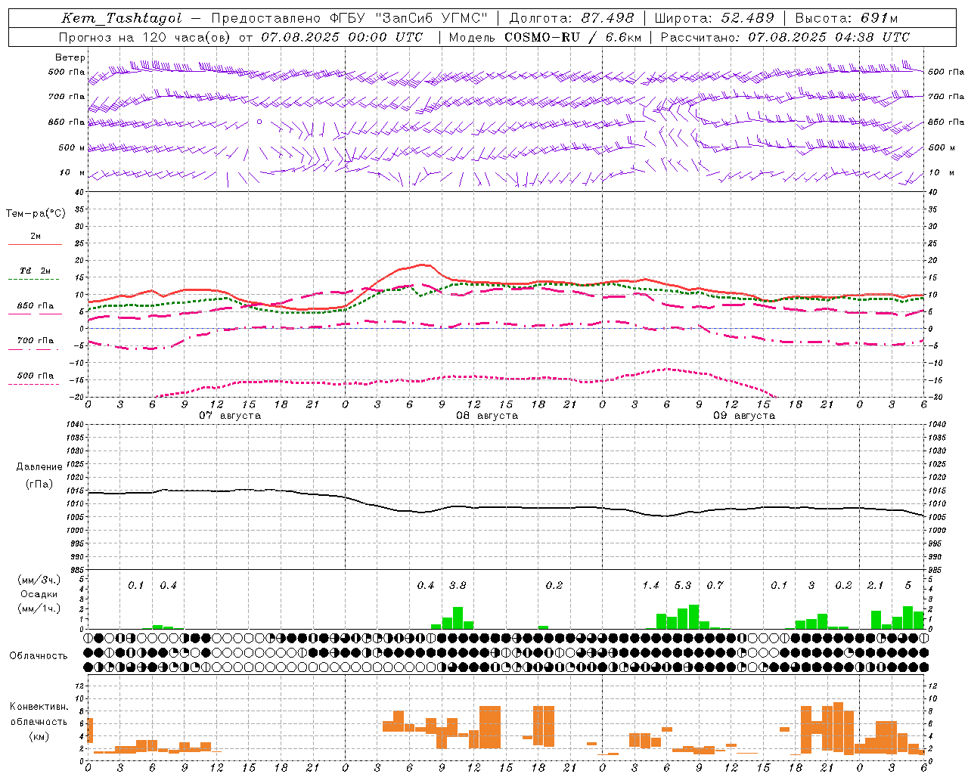Click the '3.8' precipitation total
Viewport: 968px width, 774px height.
[x=458, y=586]
